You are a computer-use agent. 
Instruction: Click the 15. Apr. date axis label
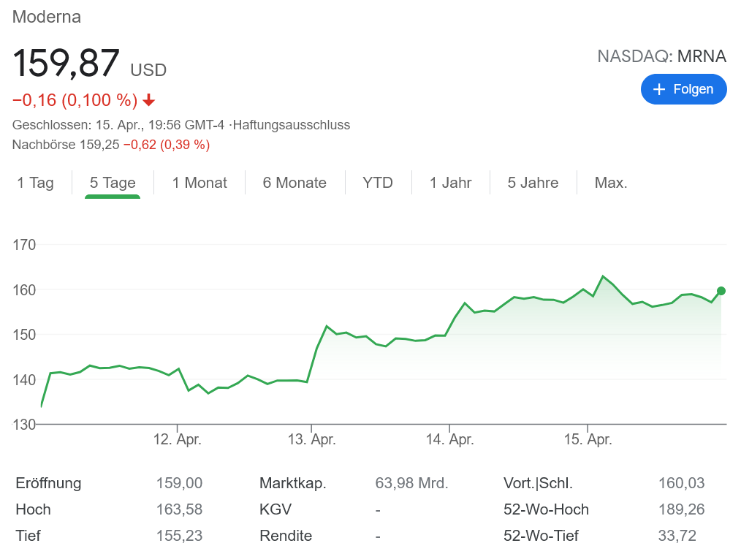pyautogui.click(x=588, y=440)
